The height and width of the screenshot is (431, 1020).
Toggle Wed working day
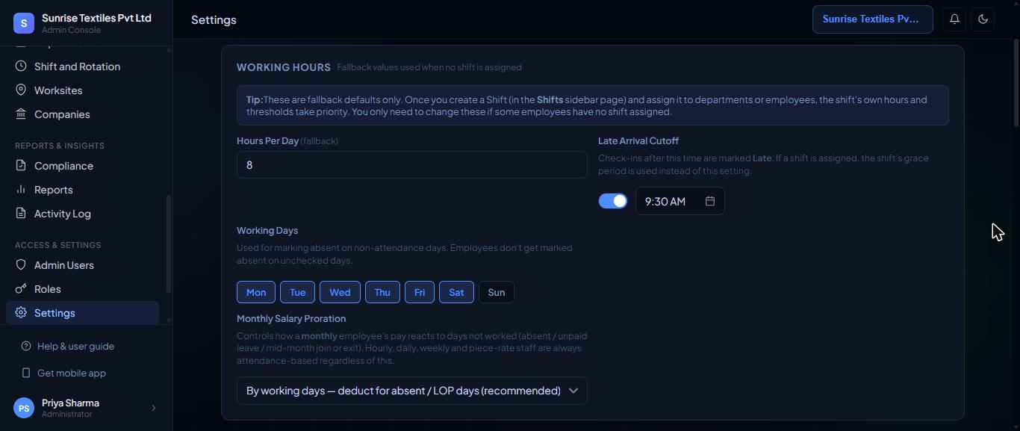click(340, 292)
